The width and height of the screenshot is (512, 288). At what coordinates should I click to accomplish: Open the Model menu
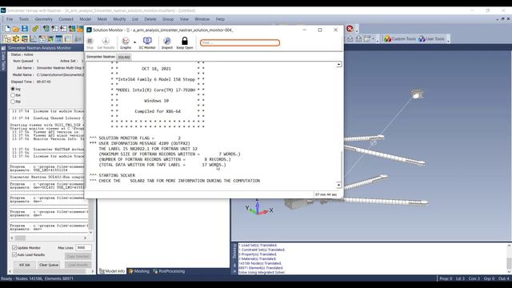pos(86,19)
